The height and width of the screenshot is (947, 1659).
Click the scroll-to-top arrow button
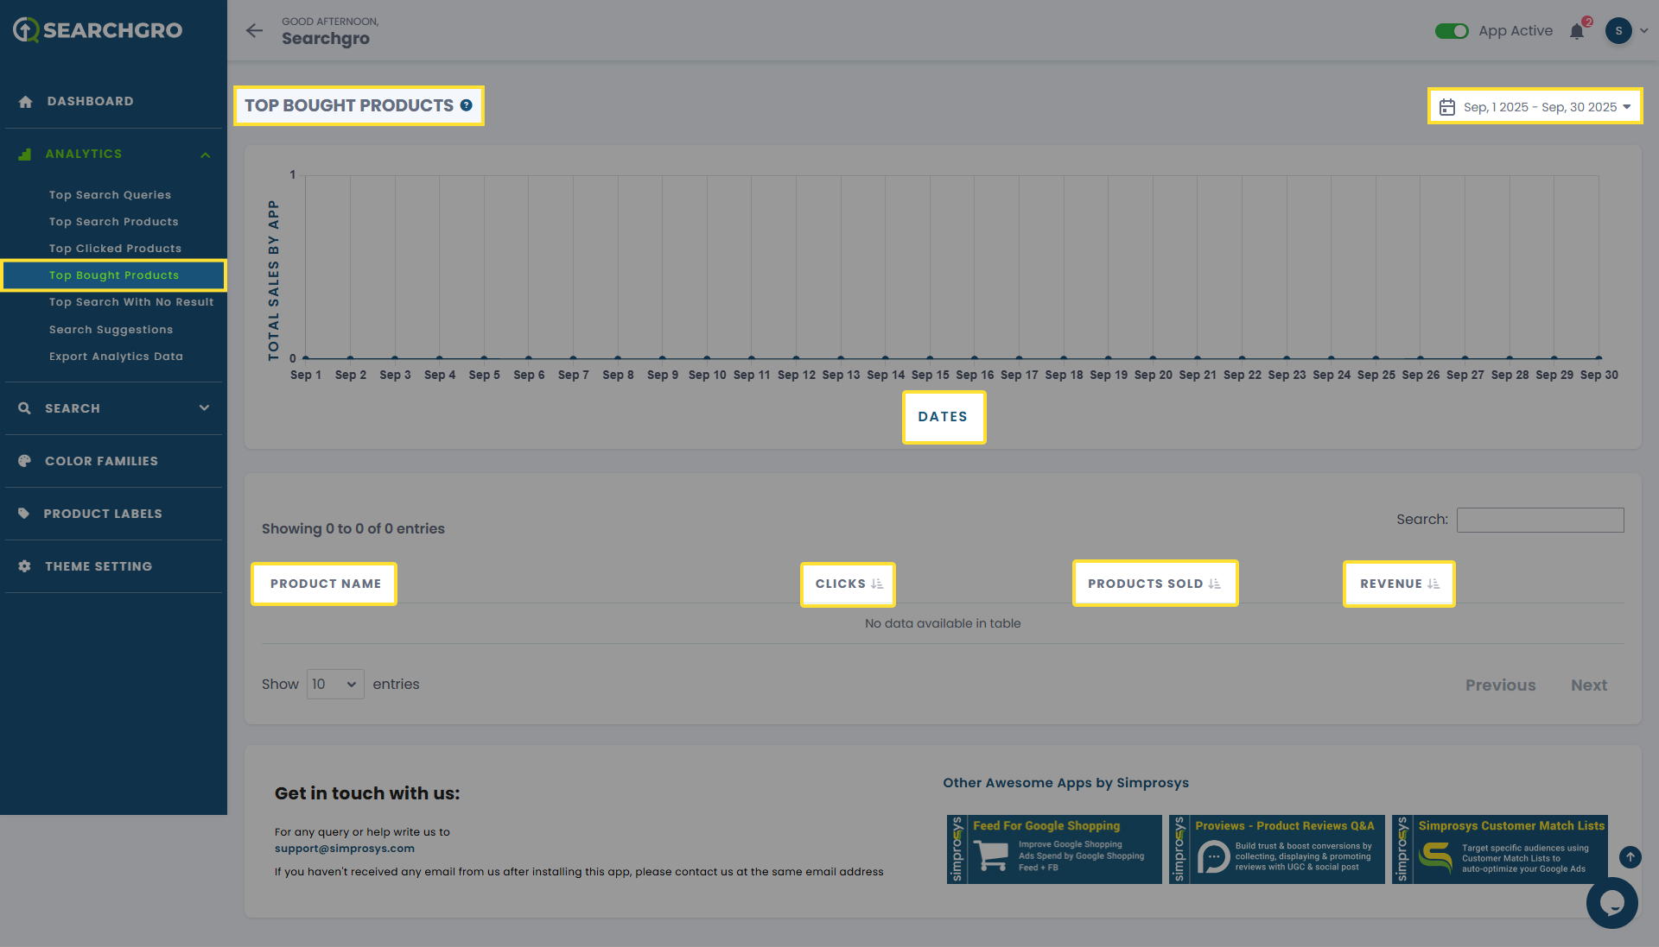tap(1630, 857)
